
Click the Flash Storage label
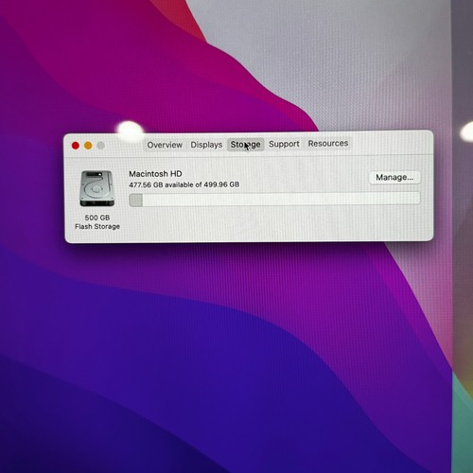[97, 226]
